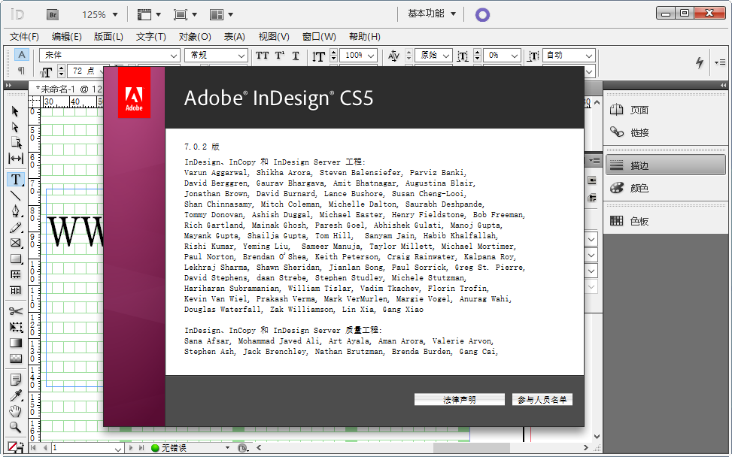Select the Horizontal Grid tool
The image size is (732, 457).
15,274
